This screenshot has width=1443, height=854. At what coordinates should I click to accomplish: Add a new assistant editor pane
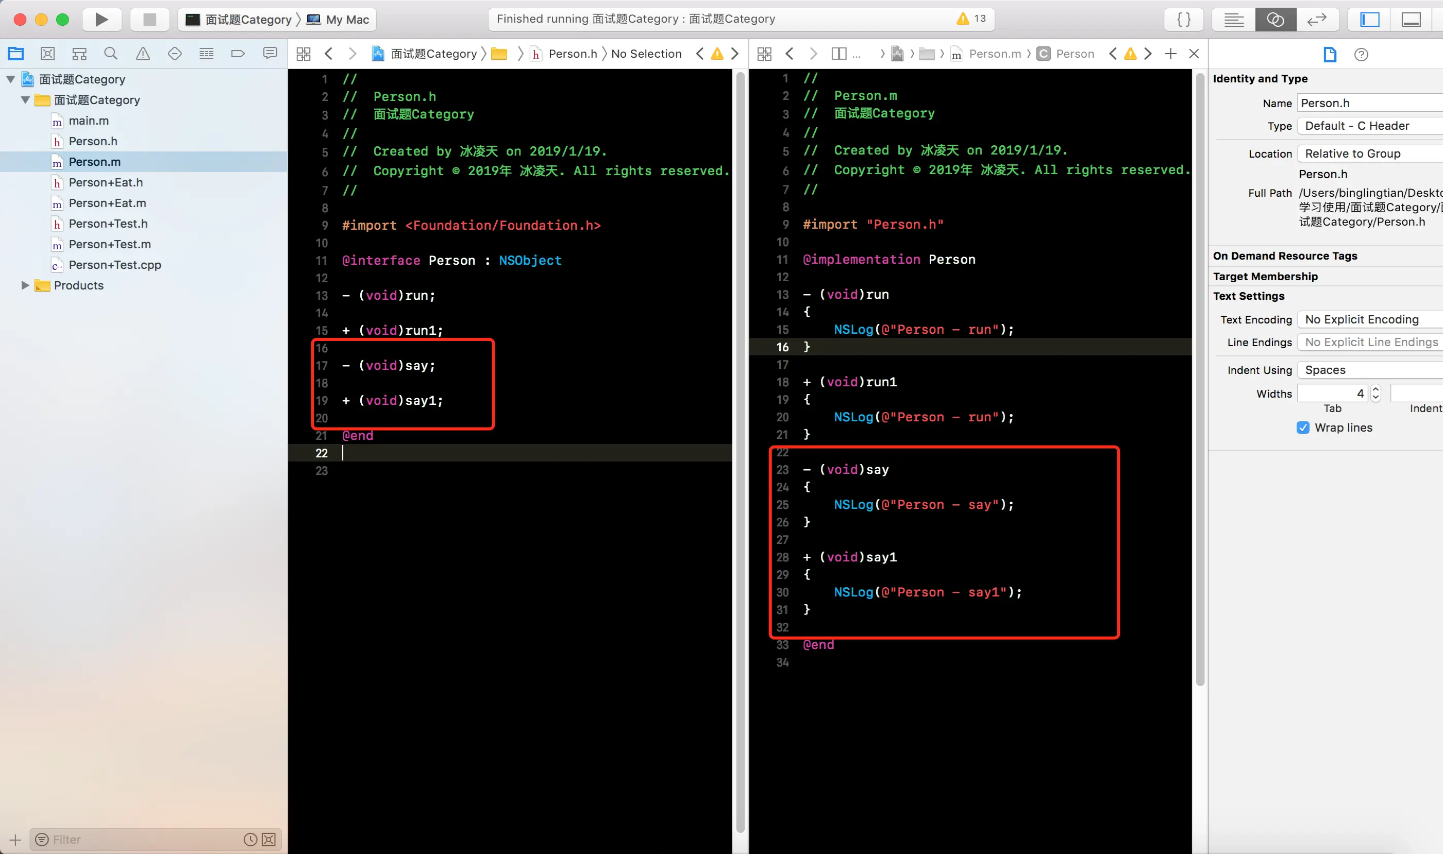pos(1170,54)
